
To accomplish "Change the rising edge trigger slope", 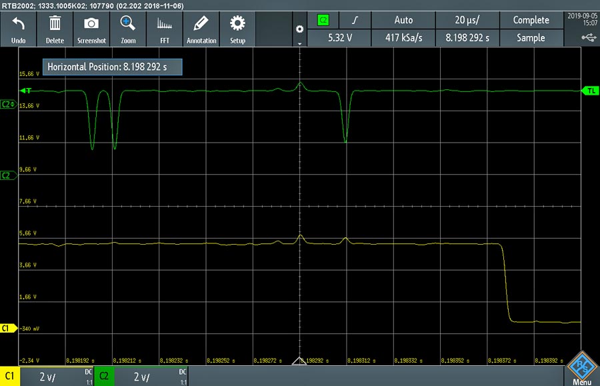I will 355,20.
